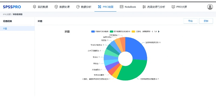Screen dimensions: 216x108
Task: Click the 数据分析 pie icon
Action: (78, 7)
